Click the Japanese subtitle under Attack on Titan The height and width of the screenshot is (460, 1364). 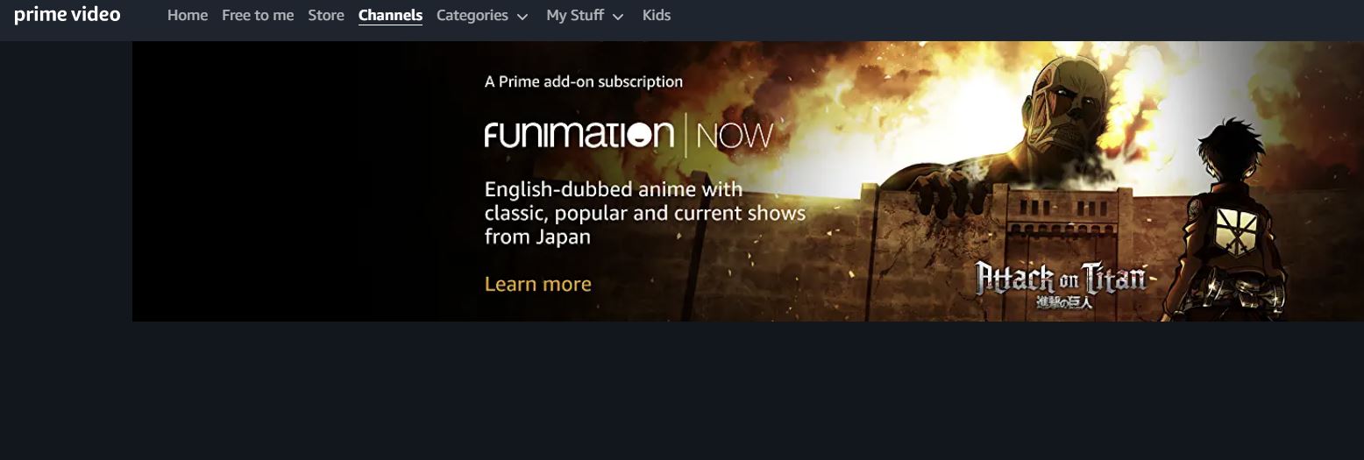pyautogui.click(x=1064, y=302)
